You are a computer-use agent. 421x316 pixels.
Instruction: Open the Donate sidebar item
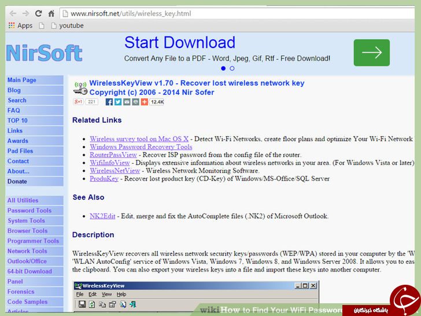tap(35, 181)
